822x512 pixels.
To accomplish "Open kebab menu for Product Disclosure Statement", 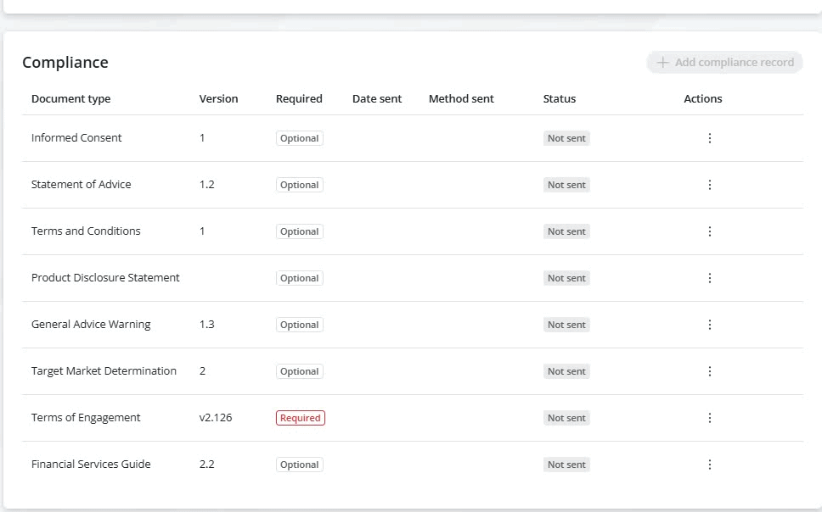I will pos(710,278).
